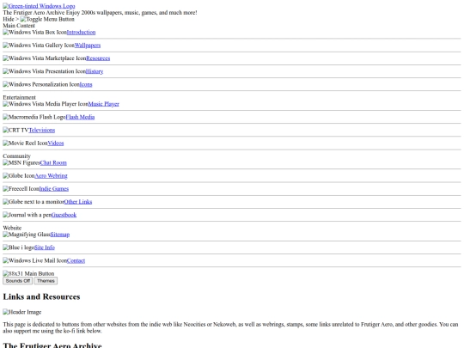Go to the Televisions page
The height and width of the screenshot is (348, 464).
point(42,130)
